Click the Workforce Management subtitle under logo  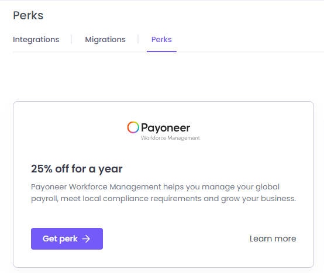tap(170, 138)
